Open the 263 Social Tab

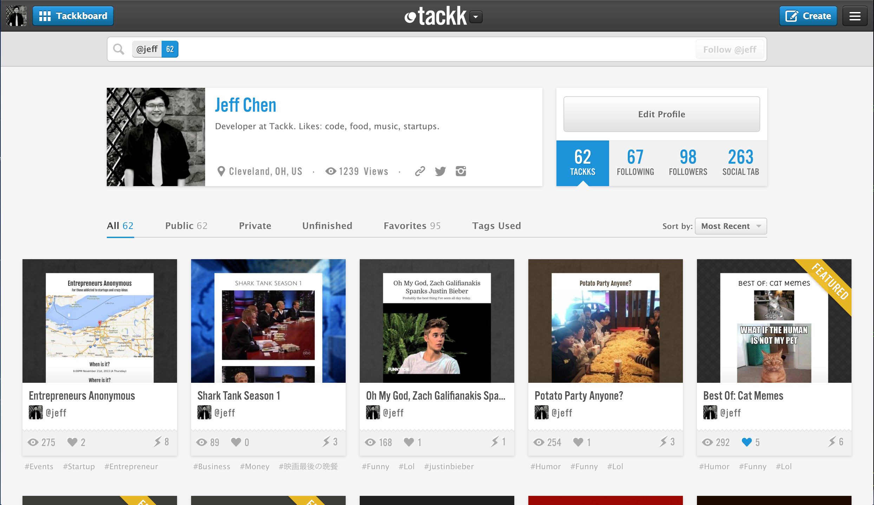741,163
